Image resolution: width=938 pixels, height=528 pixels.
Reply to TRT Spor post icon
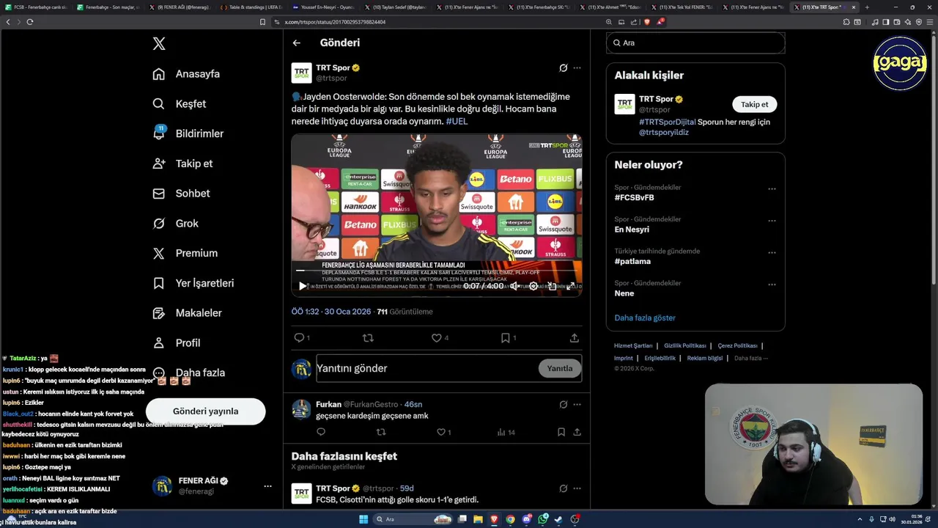(x=299, y=338)
